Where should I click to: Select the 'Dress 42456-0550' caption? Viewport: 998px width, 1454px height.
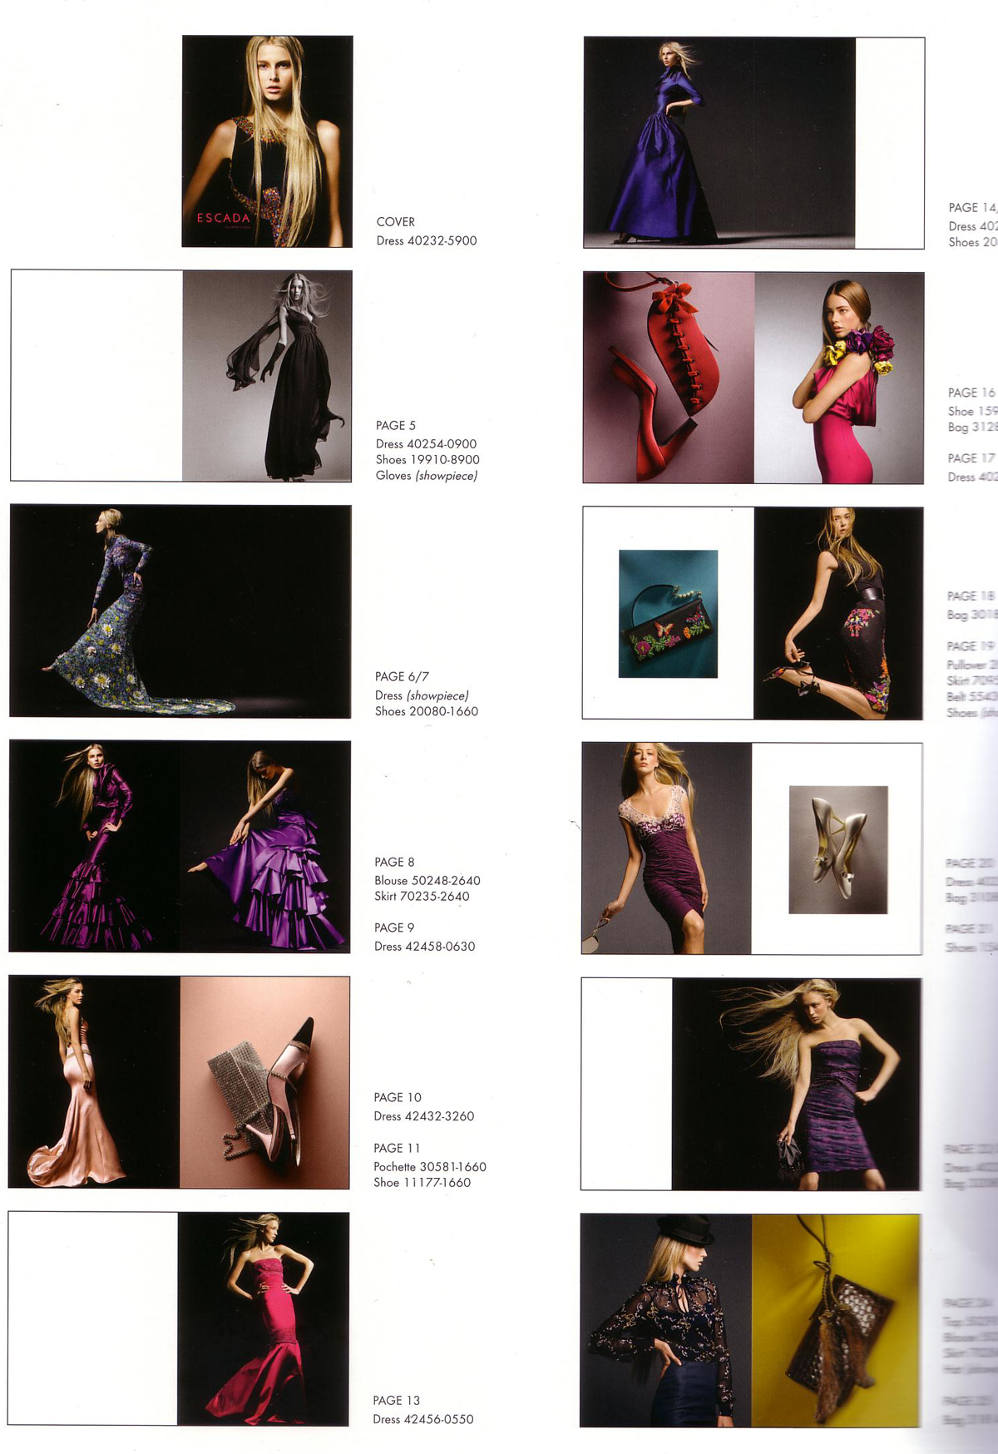coord(422,1419)
